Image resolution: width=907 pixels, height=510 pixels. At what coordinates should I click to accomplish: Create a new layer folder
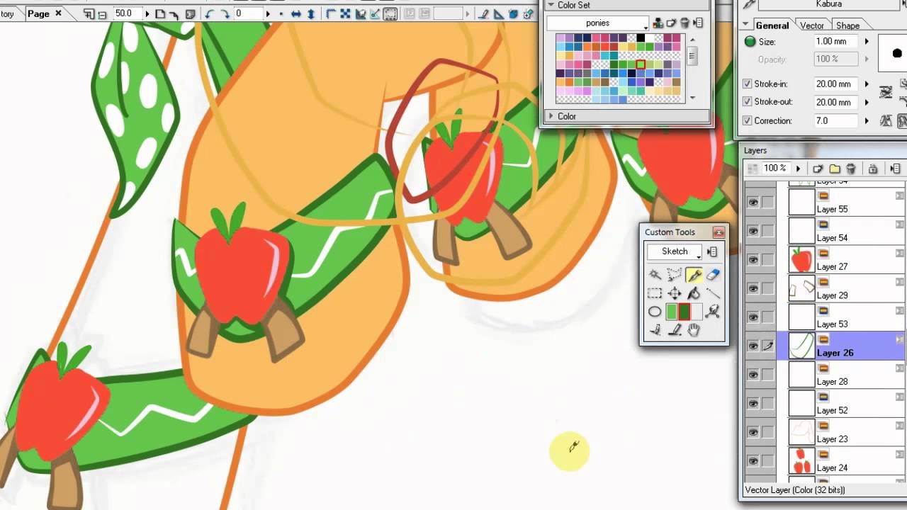pos(835,169)
